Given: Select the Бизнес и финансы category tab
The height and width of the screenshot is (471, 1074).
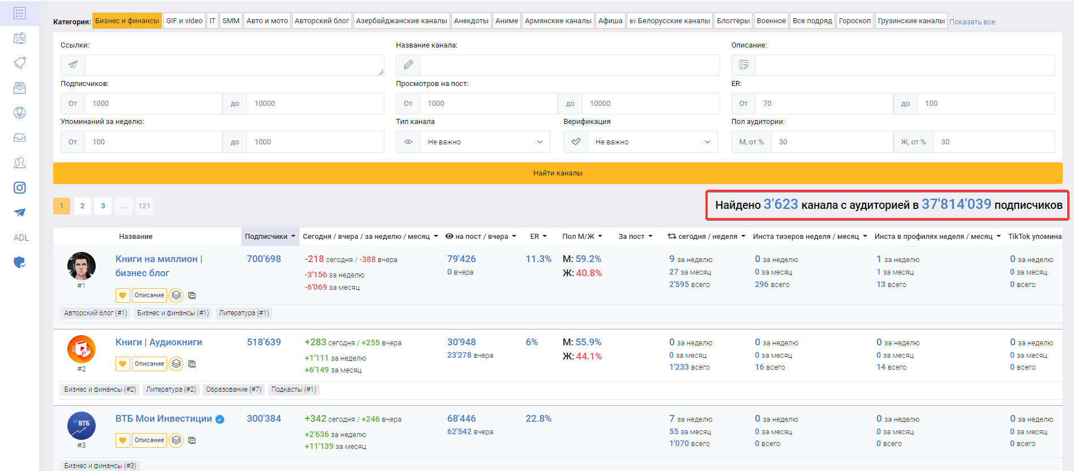Looking at the screenshot, I should coord(127,21).
